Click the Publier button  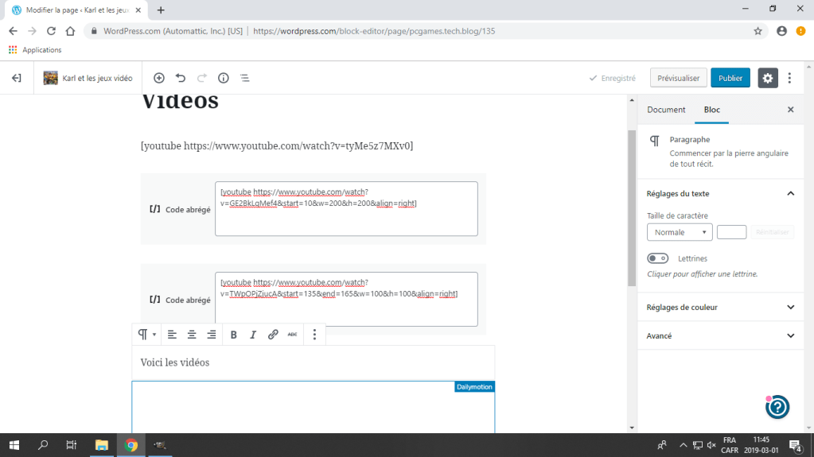730,78
